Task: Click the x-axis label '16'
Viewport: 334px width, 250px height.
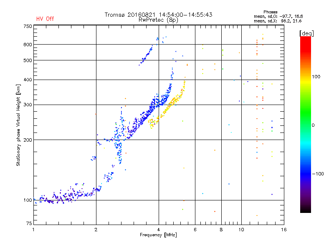Action: tap(284, 230)
